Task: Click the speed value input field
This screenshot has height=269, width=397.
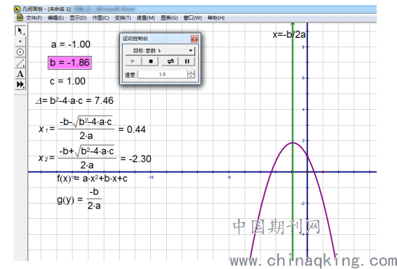Action: tap(163, 74)
